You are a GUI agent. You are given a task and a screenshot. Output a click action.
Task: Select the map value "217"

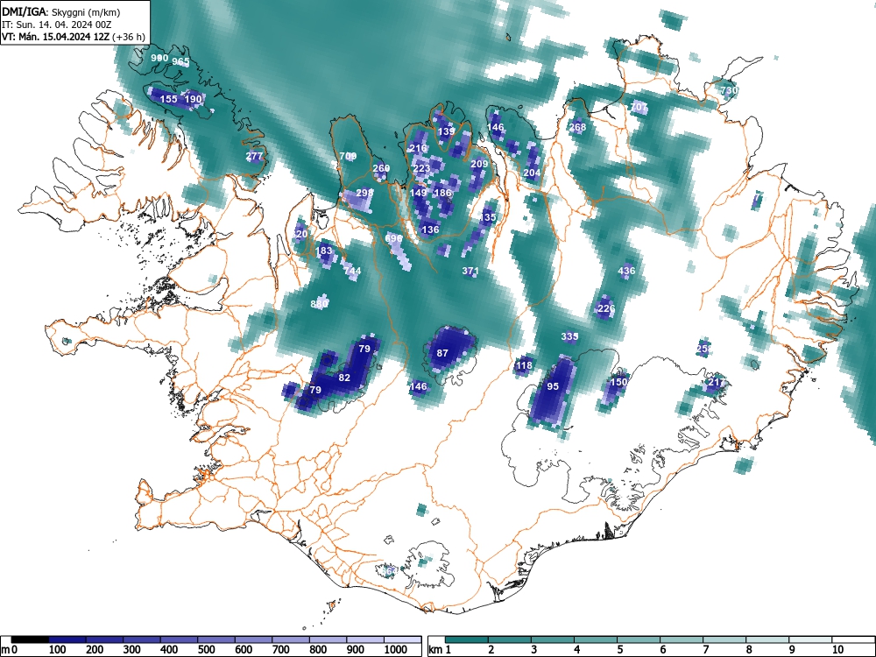coord(717,382)
